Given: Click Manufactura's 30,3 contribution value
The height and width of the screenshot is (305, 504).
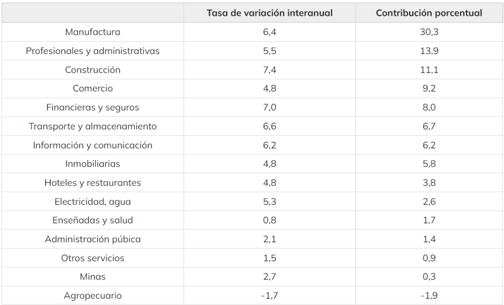Looking at the screenshot, I should tap(429, 32).
